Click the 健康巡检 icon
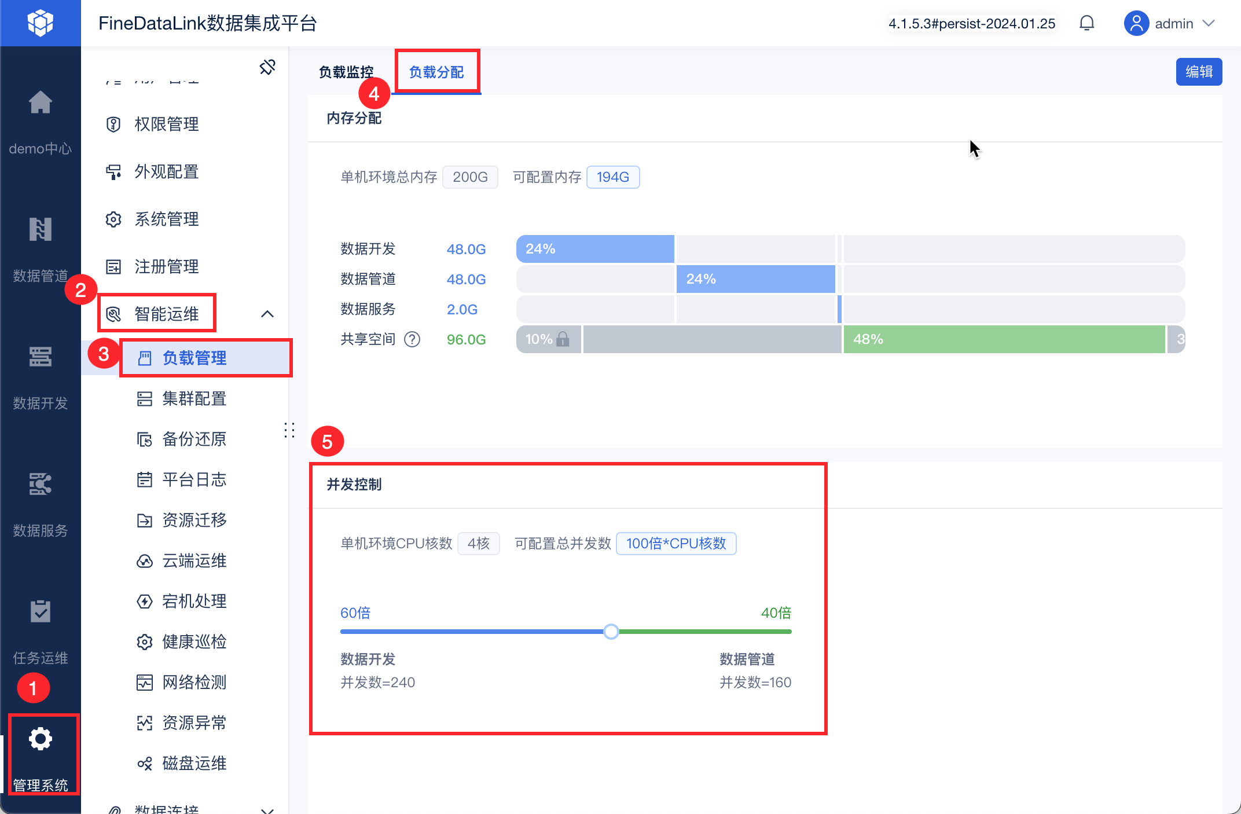 pyautogui.click(x=144, y=641)
